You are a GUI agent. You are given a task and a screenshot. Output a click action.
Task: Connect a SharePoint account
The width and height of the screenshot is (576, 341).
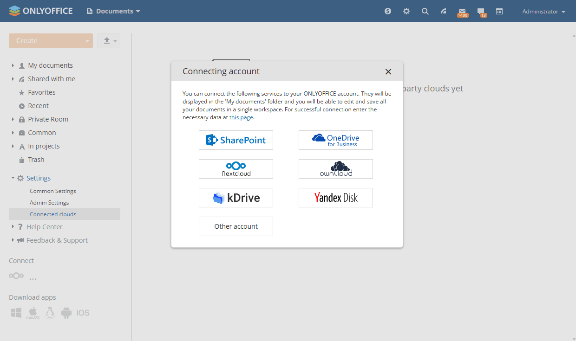coord(236,140)
